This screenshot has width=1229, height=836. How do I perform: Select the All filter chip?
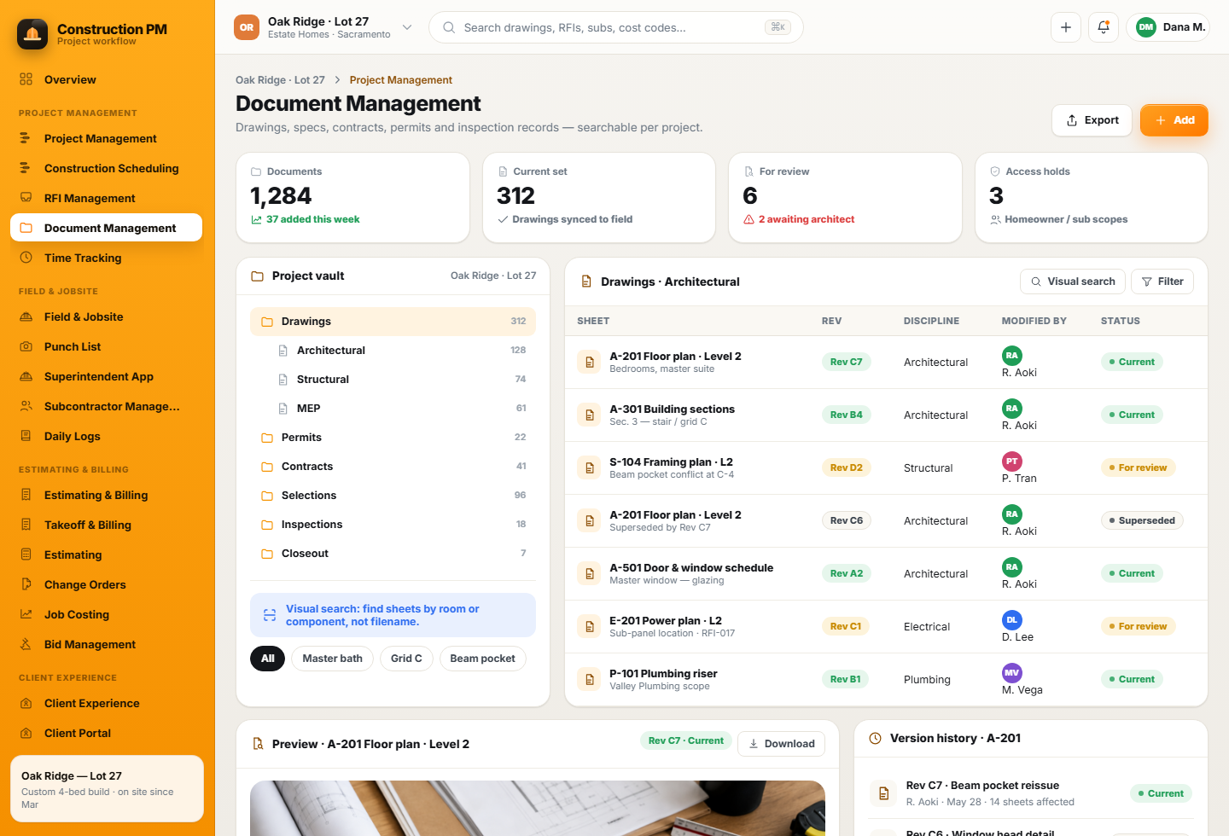tap(267, 659)
